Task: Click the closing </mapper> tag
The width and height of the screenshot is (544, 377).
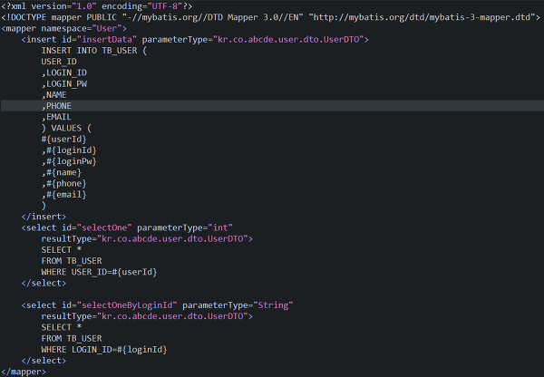Action: coord(24,372)
